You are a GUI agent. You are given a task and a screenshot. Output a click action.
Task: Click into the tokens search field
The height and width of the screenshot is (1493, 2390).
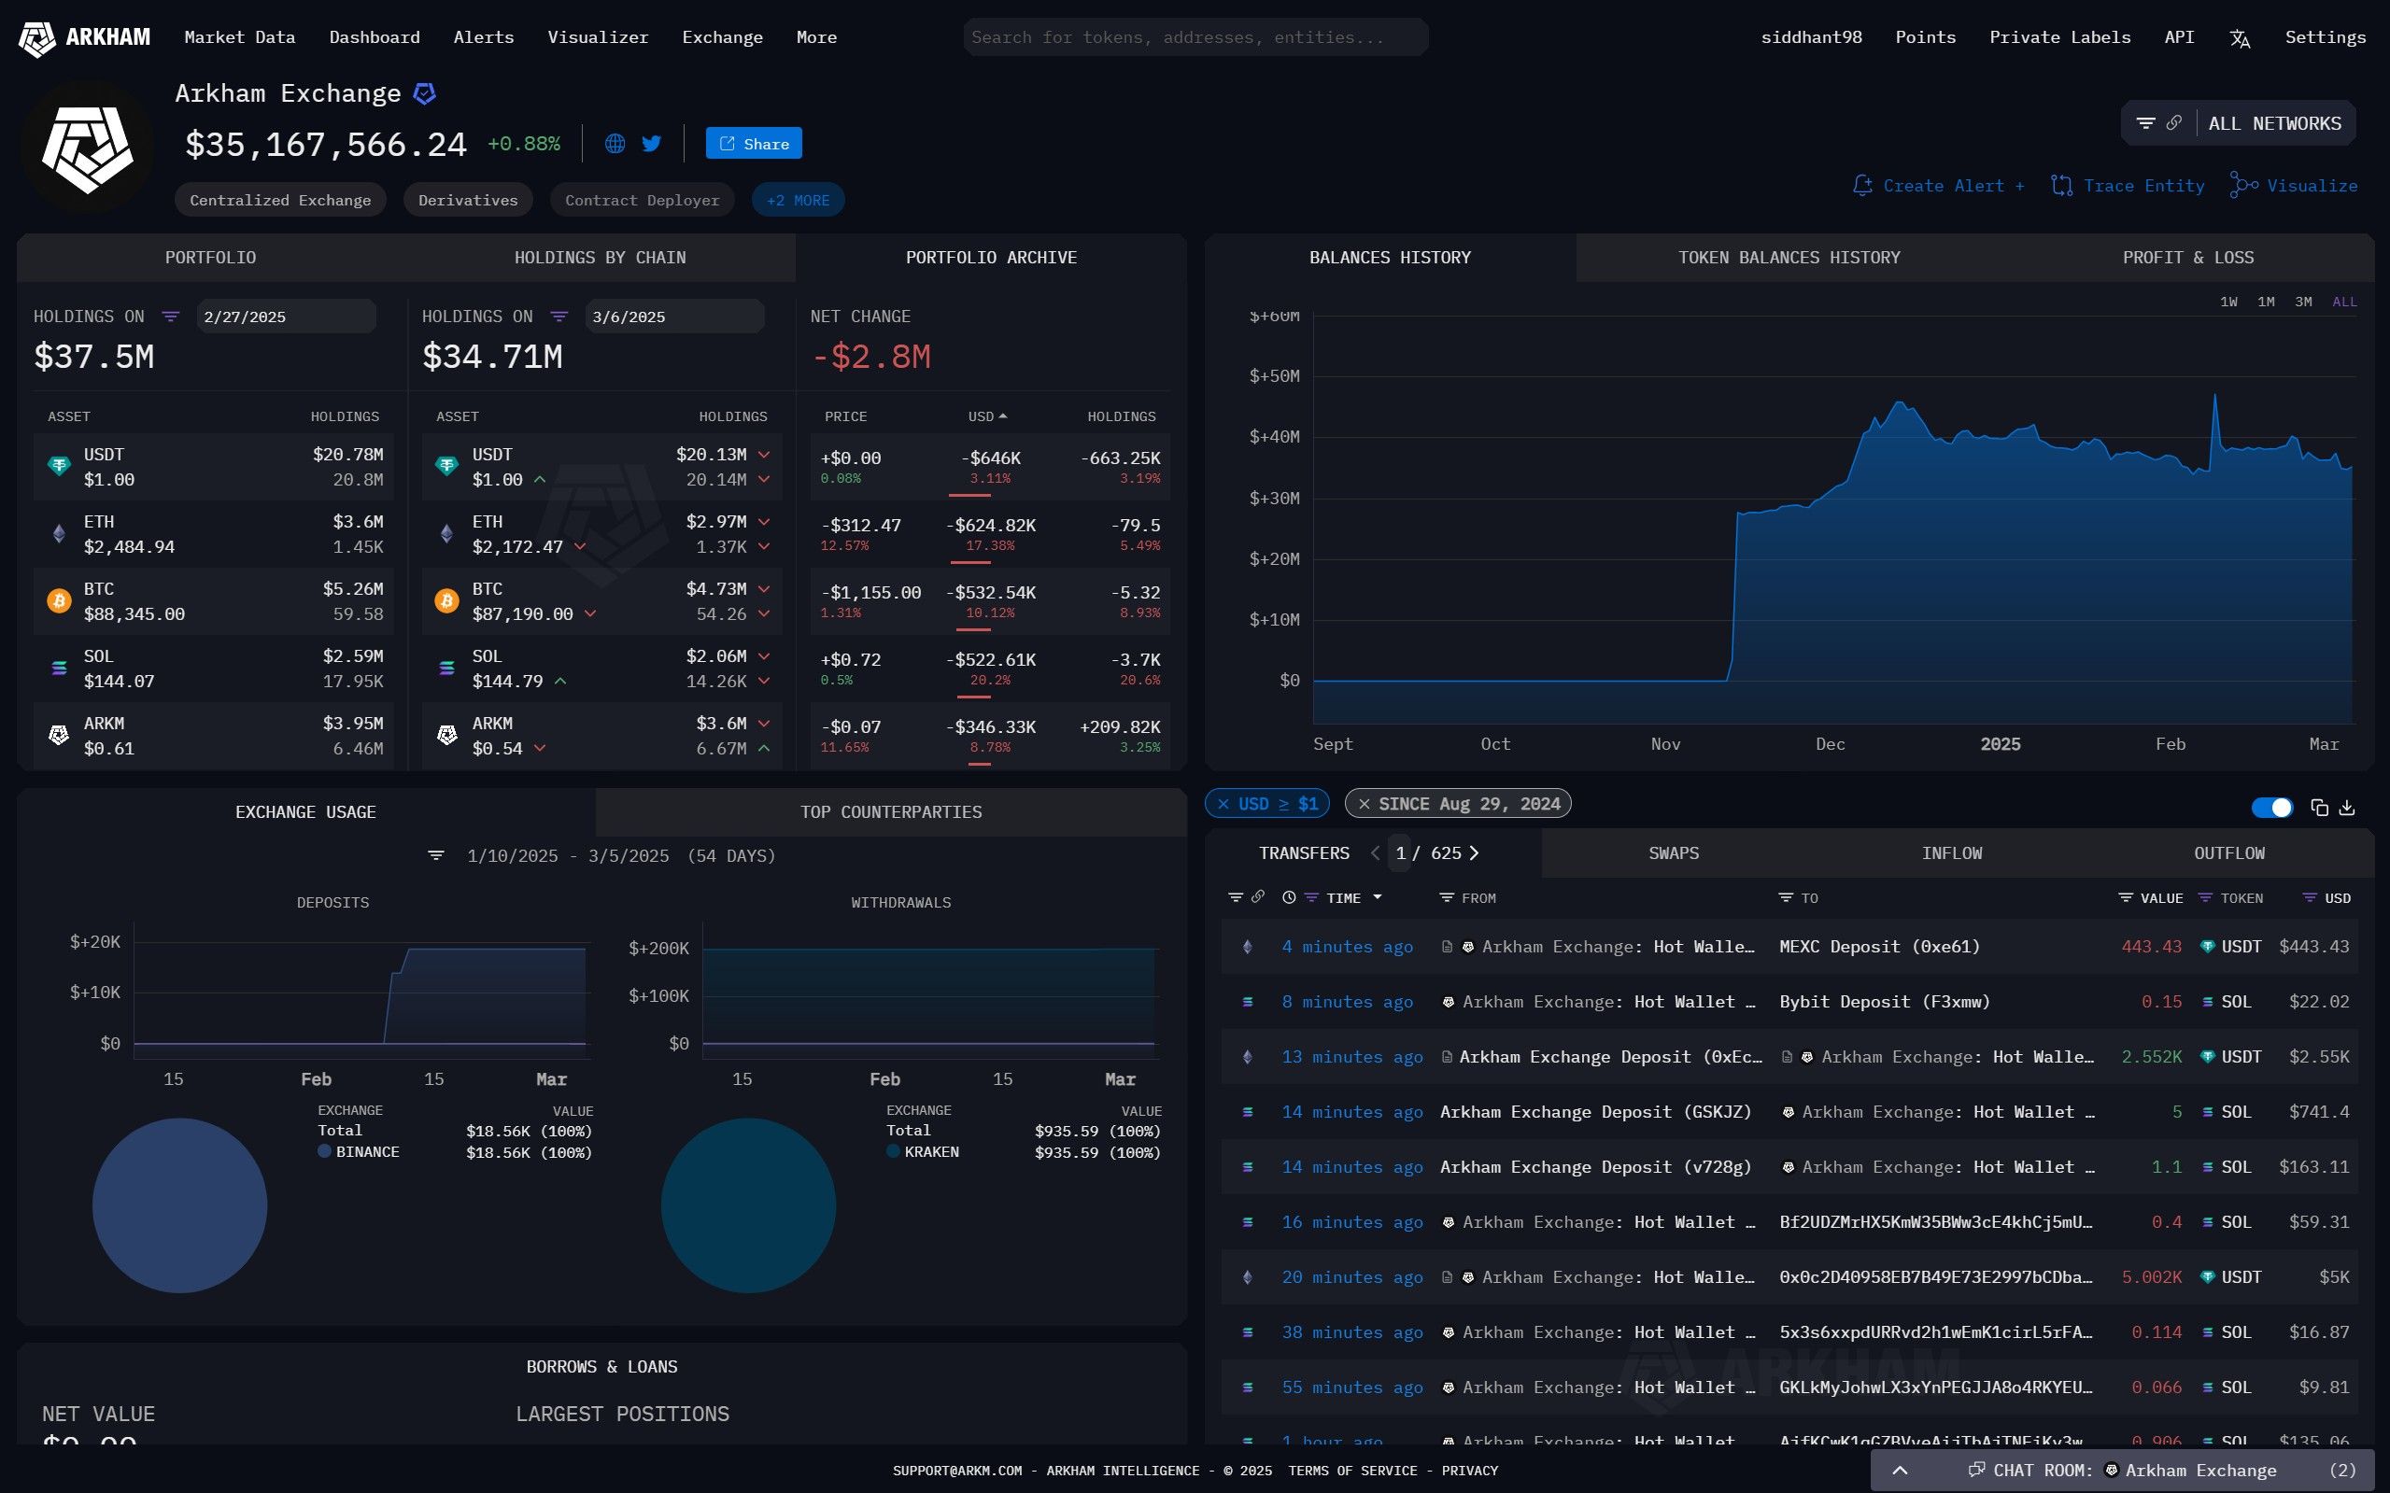coord(1195,37)
